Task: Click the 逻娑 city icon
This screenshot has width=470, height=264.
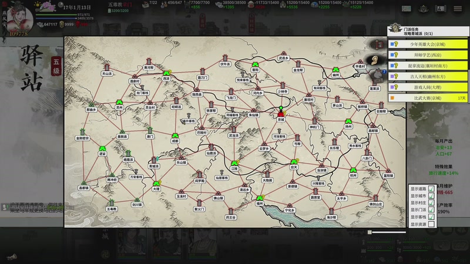Action: (102, 148)
